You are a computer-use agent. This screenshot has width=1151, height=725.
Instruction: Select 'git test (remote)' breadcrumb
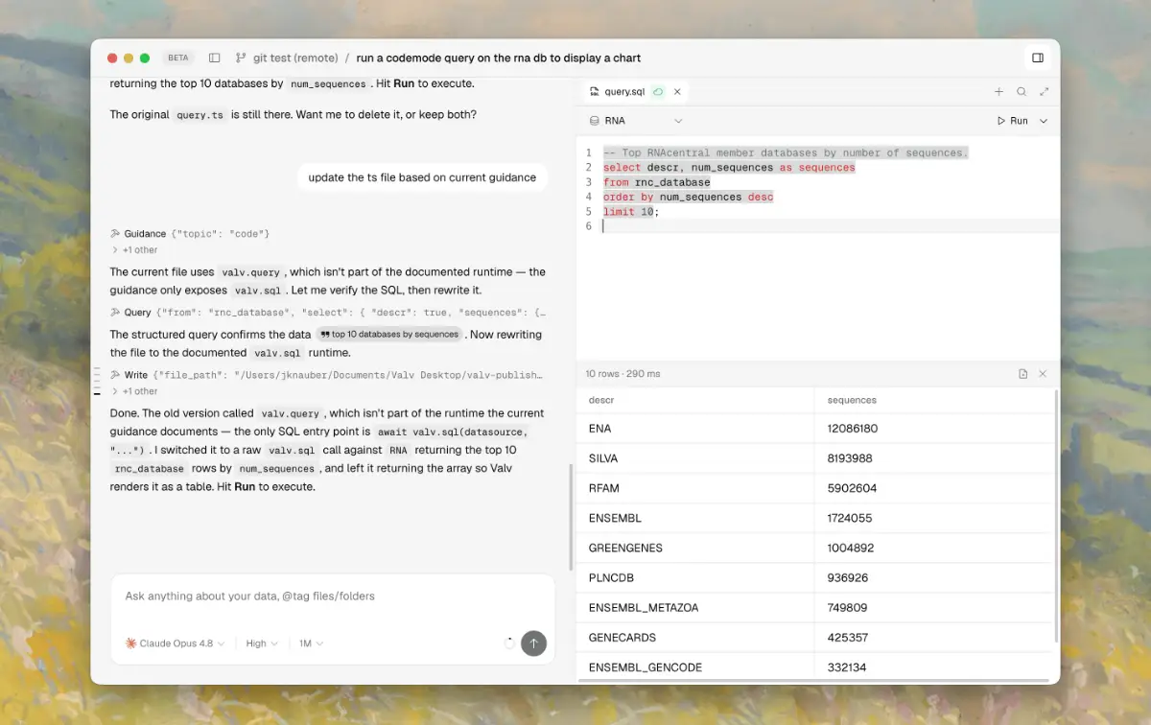tap(295, 58)
